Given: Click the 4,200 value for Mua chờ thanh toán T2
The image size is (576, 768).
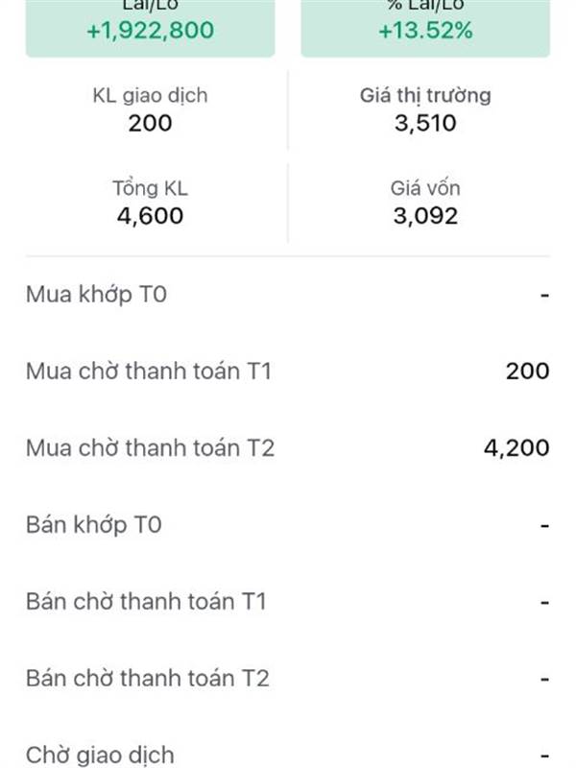Looking at the screenshot, I should 516,448.
